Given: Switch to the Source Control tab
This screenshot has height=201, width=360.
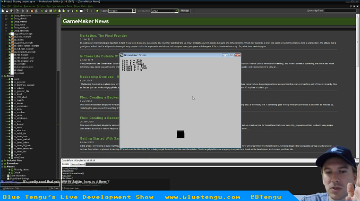Looking at the screenshot, I should click(x=78, y=164).
